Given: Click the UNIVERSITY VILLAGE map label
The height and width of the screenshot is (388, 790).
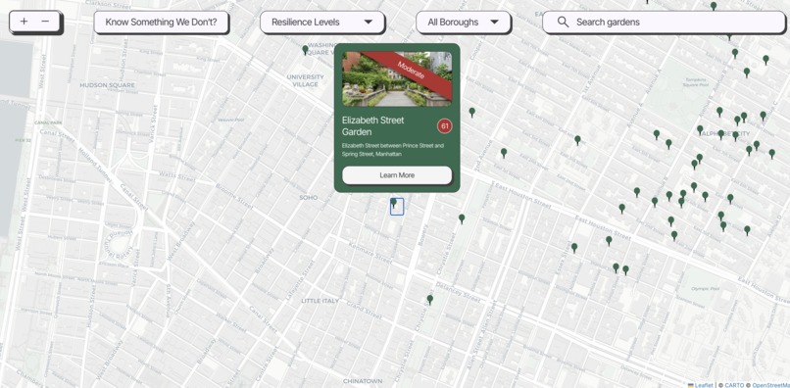Looking at the screenshot, I should [306, 80].
